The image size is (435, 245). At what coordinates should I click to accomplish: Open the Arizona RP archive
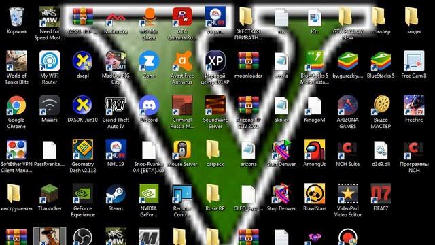click(248, 105)
